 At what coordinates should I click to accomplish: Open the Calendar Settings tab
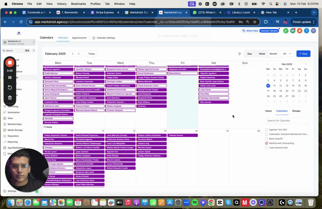pyautogui.click(x=104, y=38)
